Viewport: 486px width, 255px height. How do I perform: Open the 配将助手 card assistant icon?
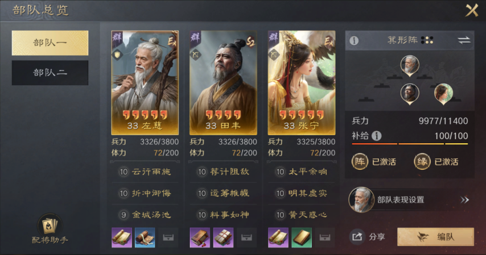tap(50, 225)
